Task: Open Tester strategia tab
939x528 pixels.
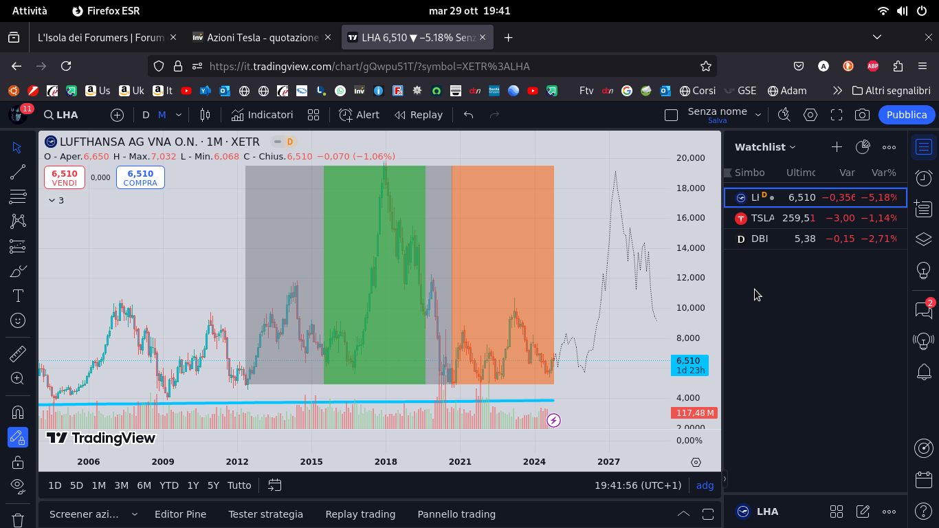Action: pos(265,514)
